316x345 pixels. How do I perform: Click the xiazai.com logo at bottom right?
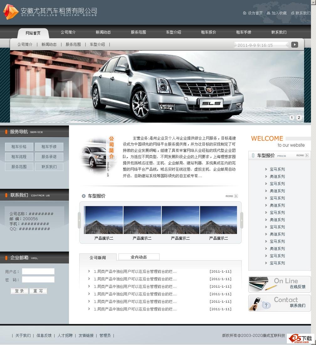[x=300, y=338]
